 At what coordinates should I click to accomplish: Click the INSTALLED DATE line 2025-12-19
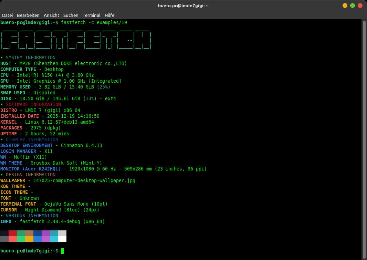point(50,116)
